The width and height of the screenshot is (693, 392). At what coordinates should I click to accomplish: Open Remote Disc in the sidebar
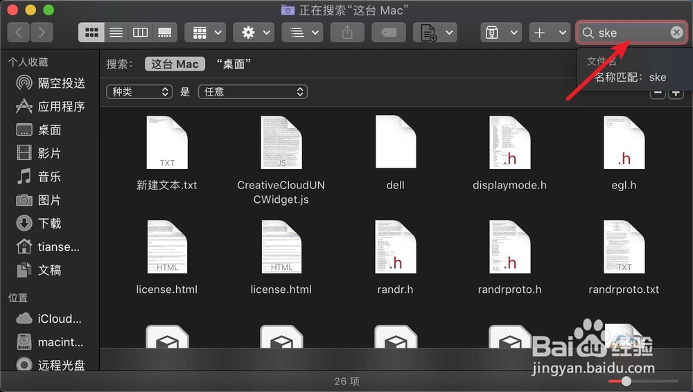(51, 365)
